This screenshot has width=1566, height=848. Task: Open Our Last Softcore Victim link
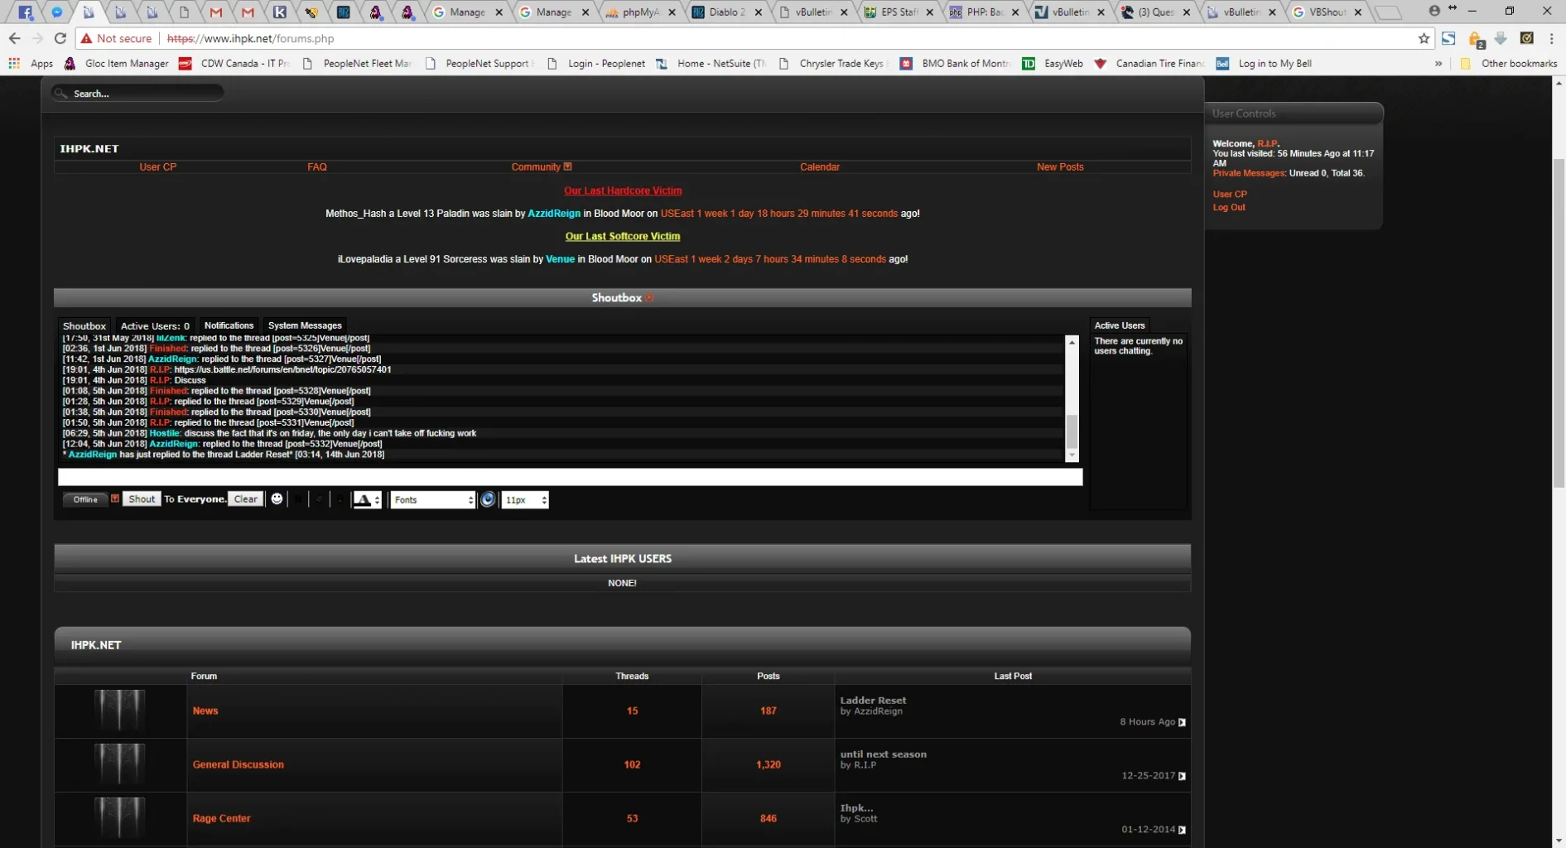[x=623, y=236]
